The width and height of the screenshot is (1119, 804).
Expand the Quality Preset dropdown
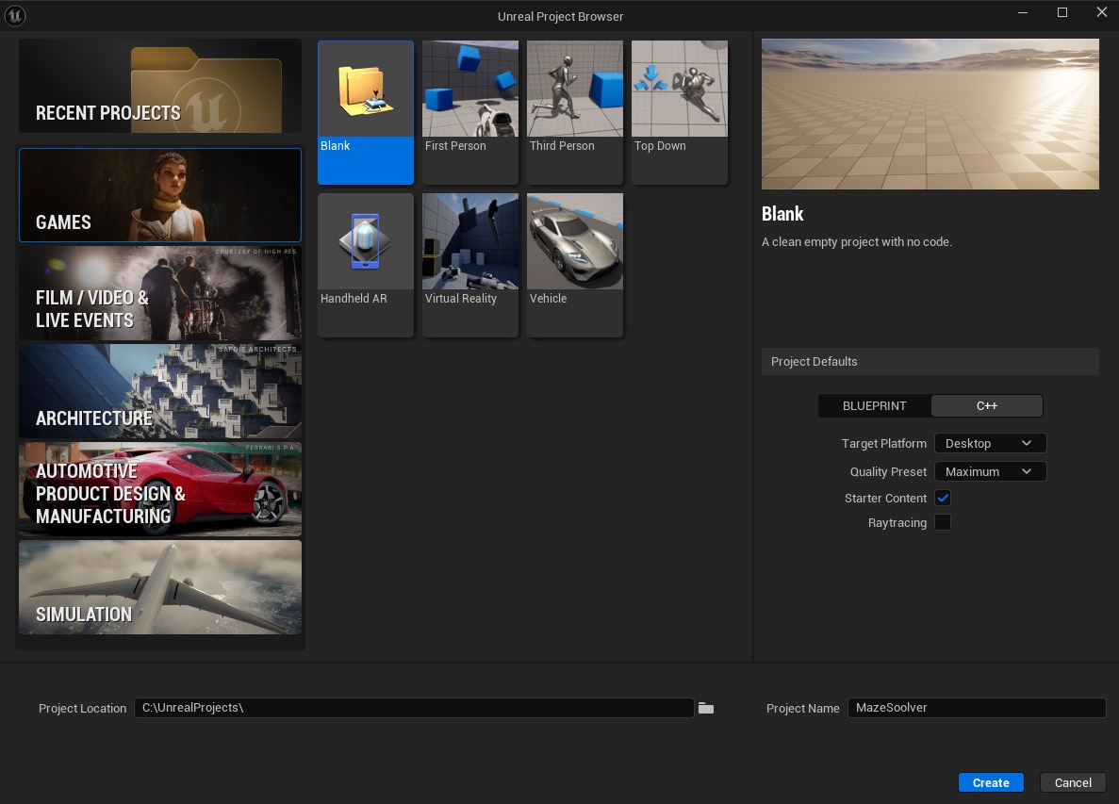pos(990,471)
